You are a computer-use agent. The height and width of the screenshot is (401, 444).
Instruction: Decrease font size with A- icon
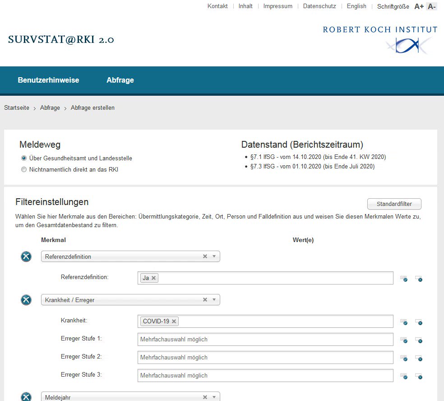click(x=431, y=6)
